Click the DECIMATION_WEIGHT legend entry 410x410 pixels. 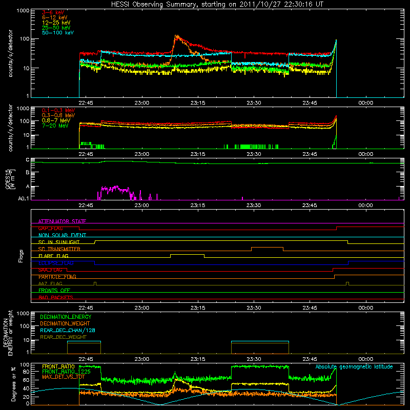tap(65, 324)
